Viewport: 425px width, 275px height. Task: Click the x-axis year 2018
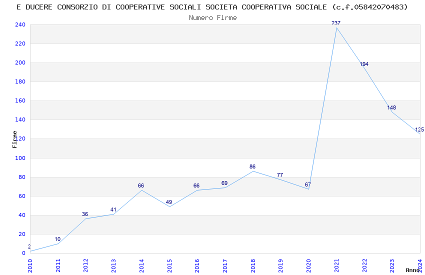coord(253,265)
